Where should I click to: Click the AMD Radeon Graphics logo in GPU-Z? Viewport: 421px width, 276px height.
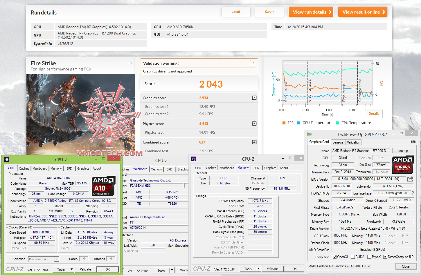tap(402, 165)
